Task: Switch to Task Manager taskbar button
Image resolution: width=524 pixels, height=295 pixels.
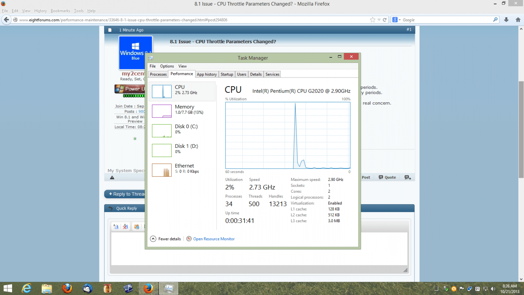Action: (169, 289)
